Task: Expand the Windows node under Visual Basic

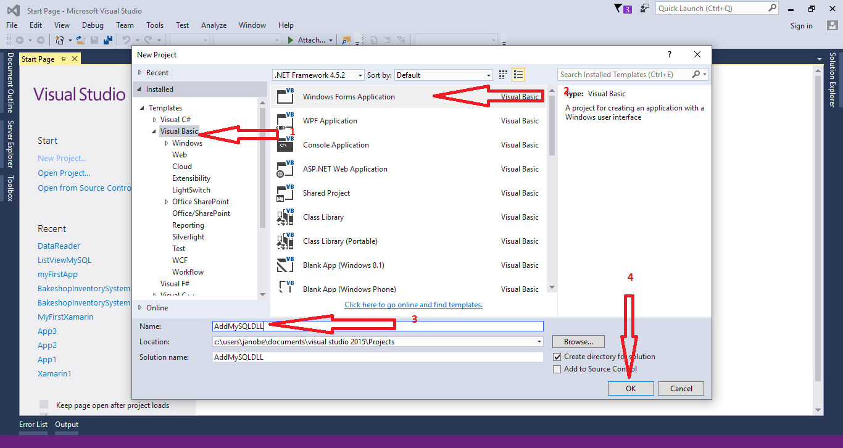Action: tap(165, 143)
